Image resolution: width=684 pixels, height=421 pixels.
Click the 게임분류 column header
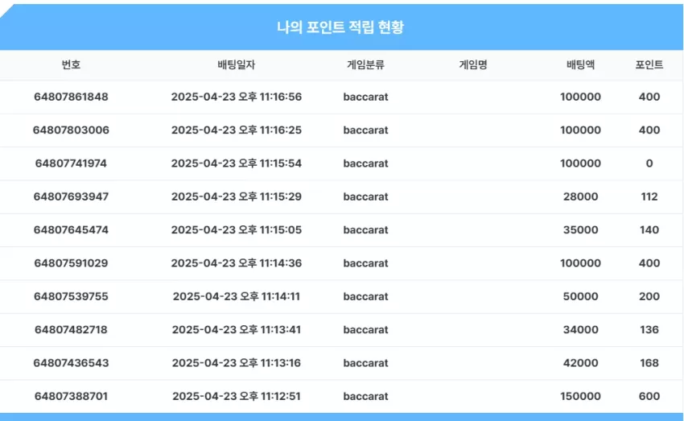(x=365, y=64)
